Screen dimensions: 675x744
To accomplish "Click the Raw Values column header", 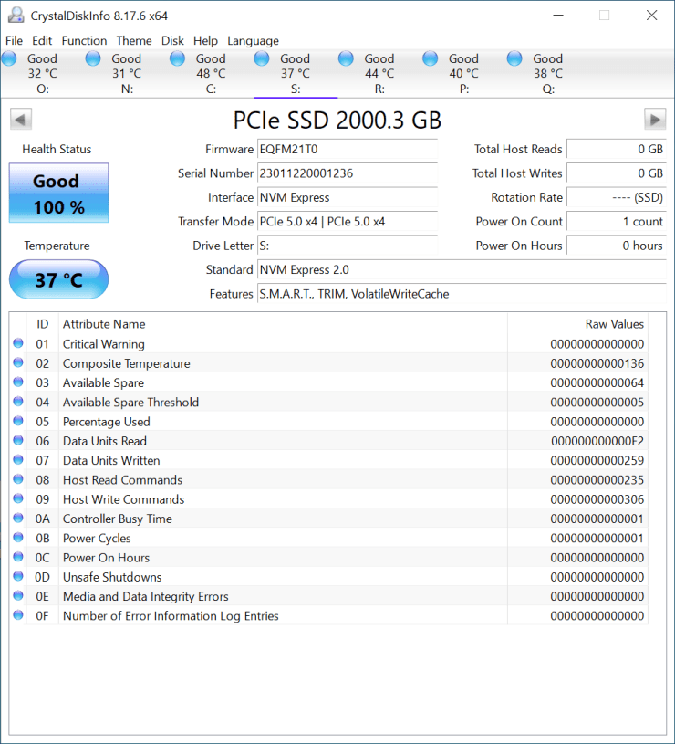I will tap(577, 324).
